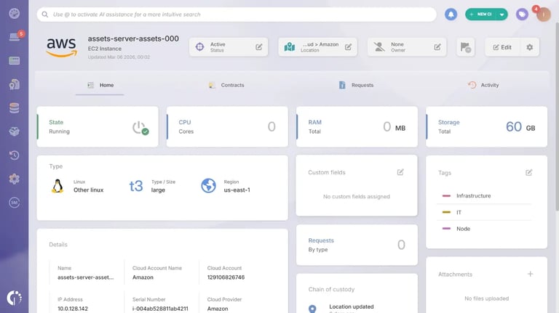Click the Storage Total card
This screenshot has height=313, width=559.
(x=487, y=126)
